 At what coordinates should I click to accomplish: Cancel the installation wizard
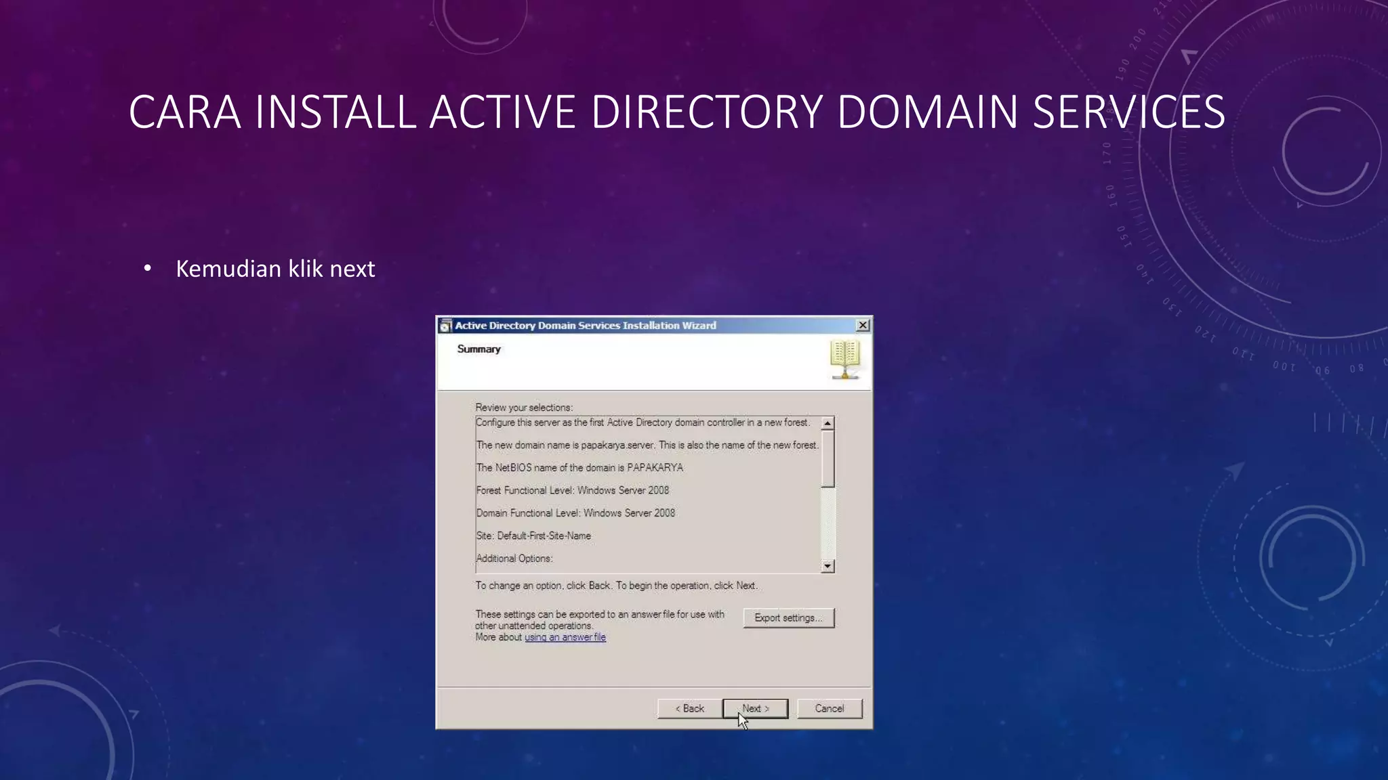point(829,708)
